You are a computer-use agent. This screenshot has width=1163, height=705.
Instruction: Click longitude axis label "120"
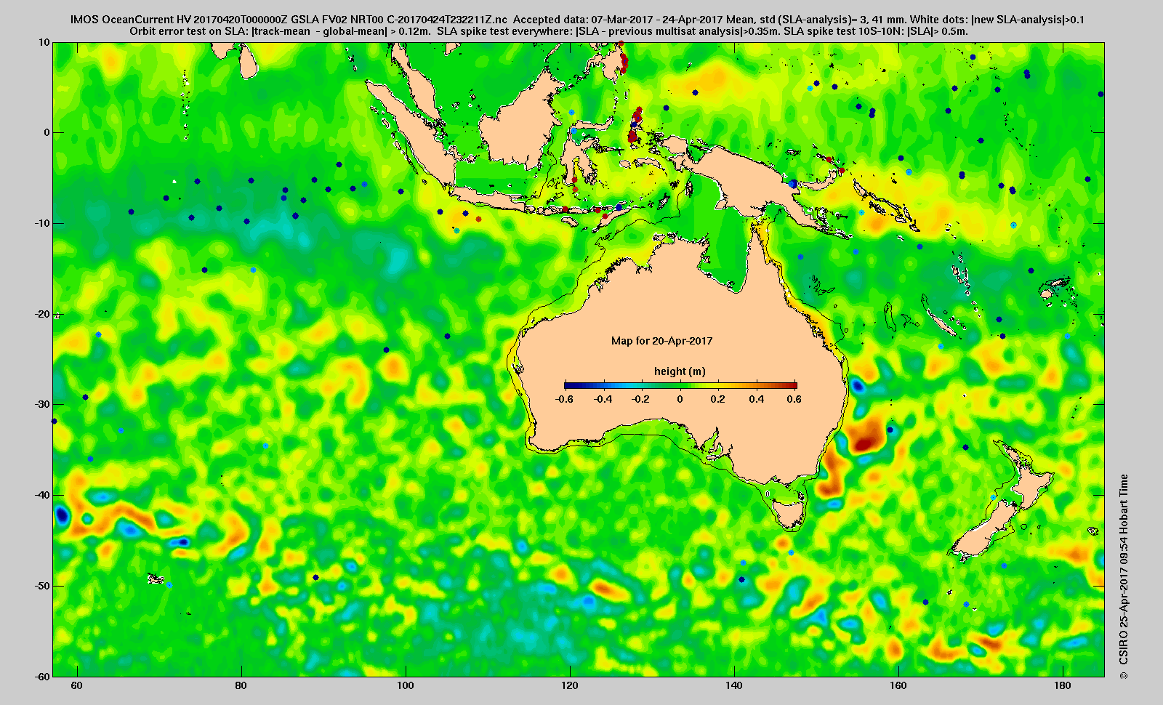click(570, 685)
